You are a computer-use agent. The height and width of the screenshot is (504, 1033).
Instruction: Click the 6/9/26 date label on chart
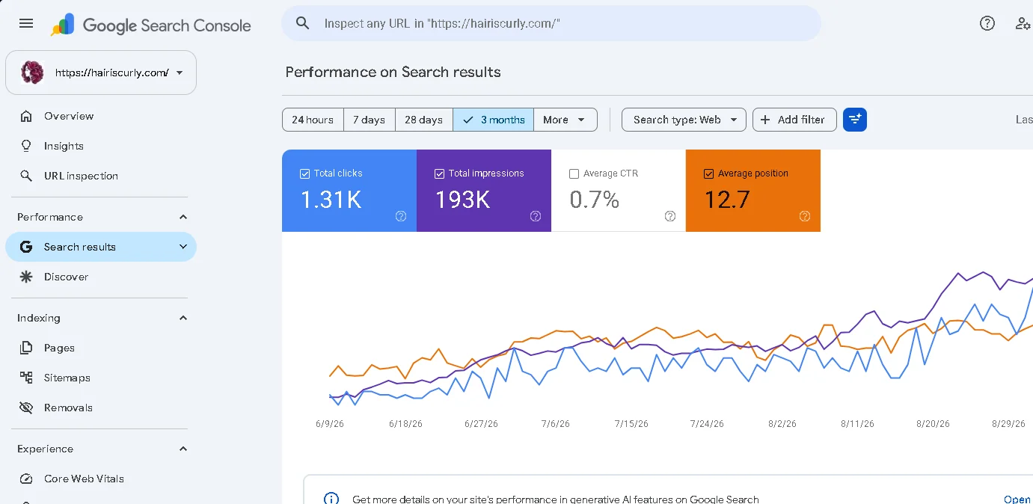click(x=330, y=423)
